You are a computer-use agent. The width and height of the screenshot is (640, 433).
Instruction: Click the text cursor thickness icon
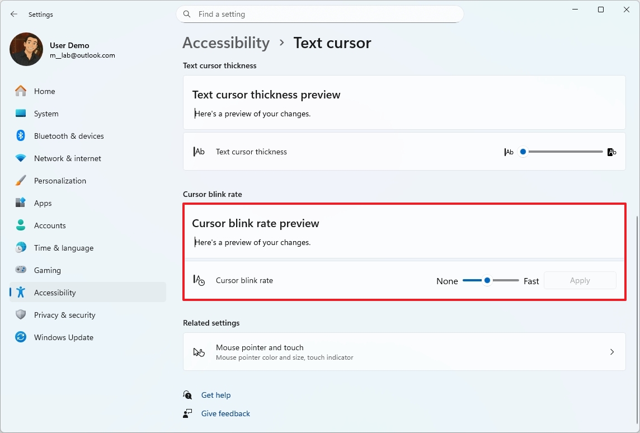[199, 151]
